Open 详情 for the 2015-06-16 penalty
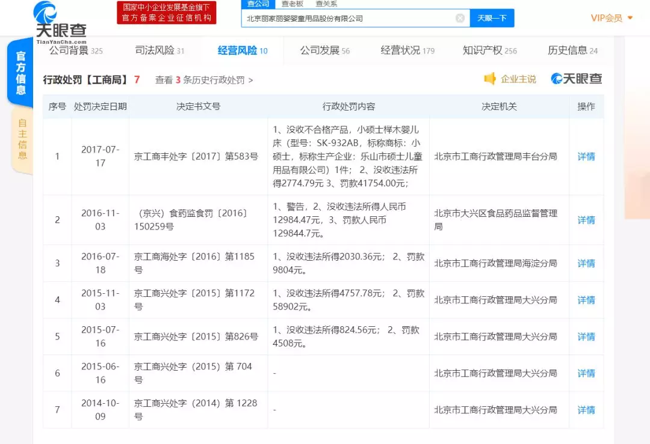This screenshot has width=650, height=444. (586, 373)
